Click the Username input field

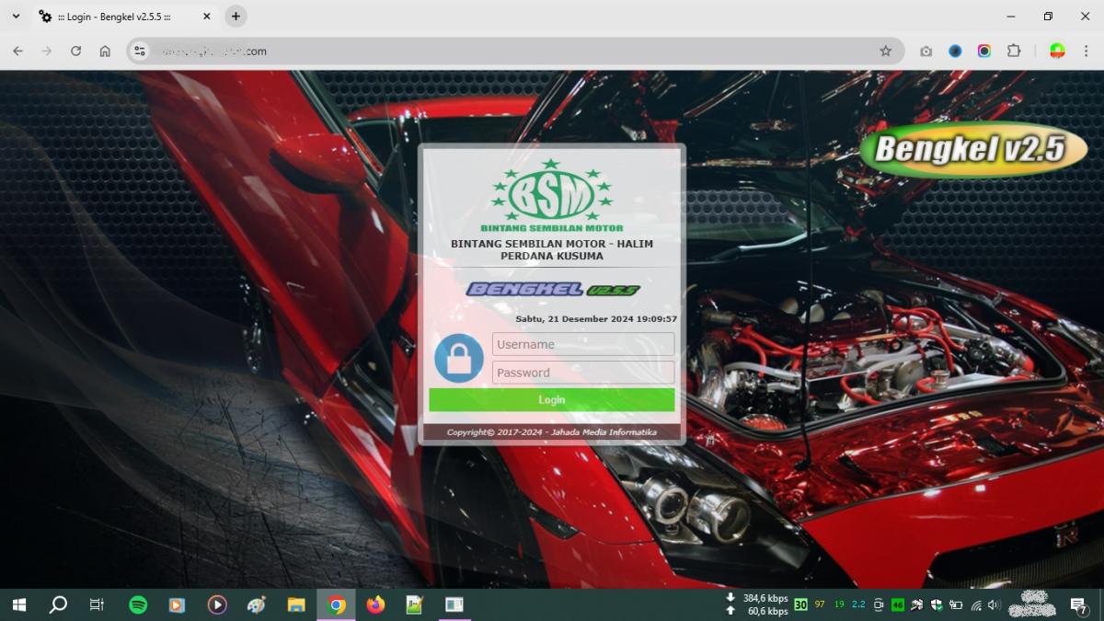tap(583, 344)
